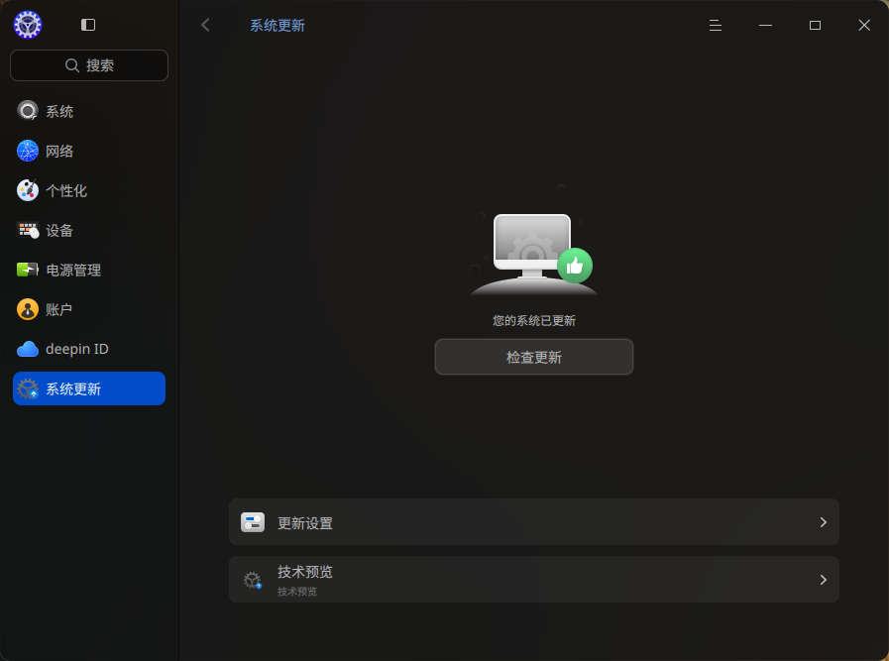Close the Control Center window
Screen dimensions: 889x661
click(864, 26)
